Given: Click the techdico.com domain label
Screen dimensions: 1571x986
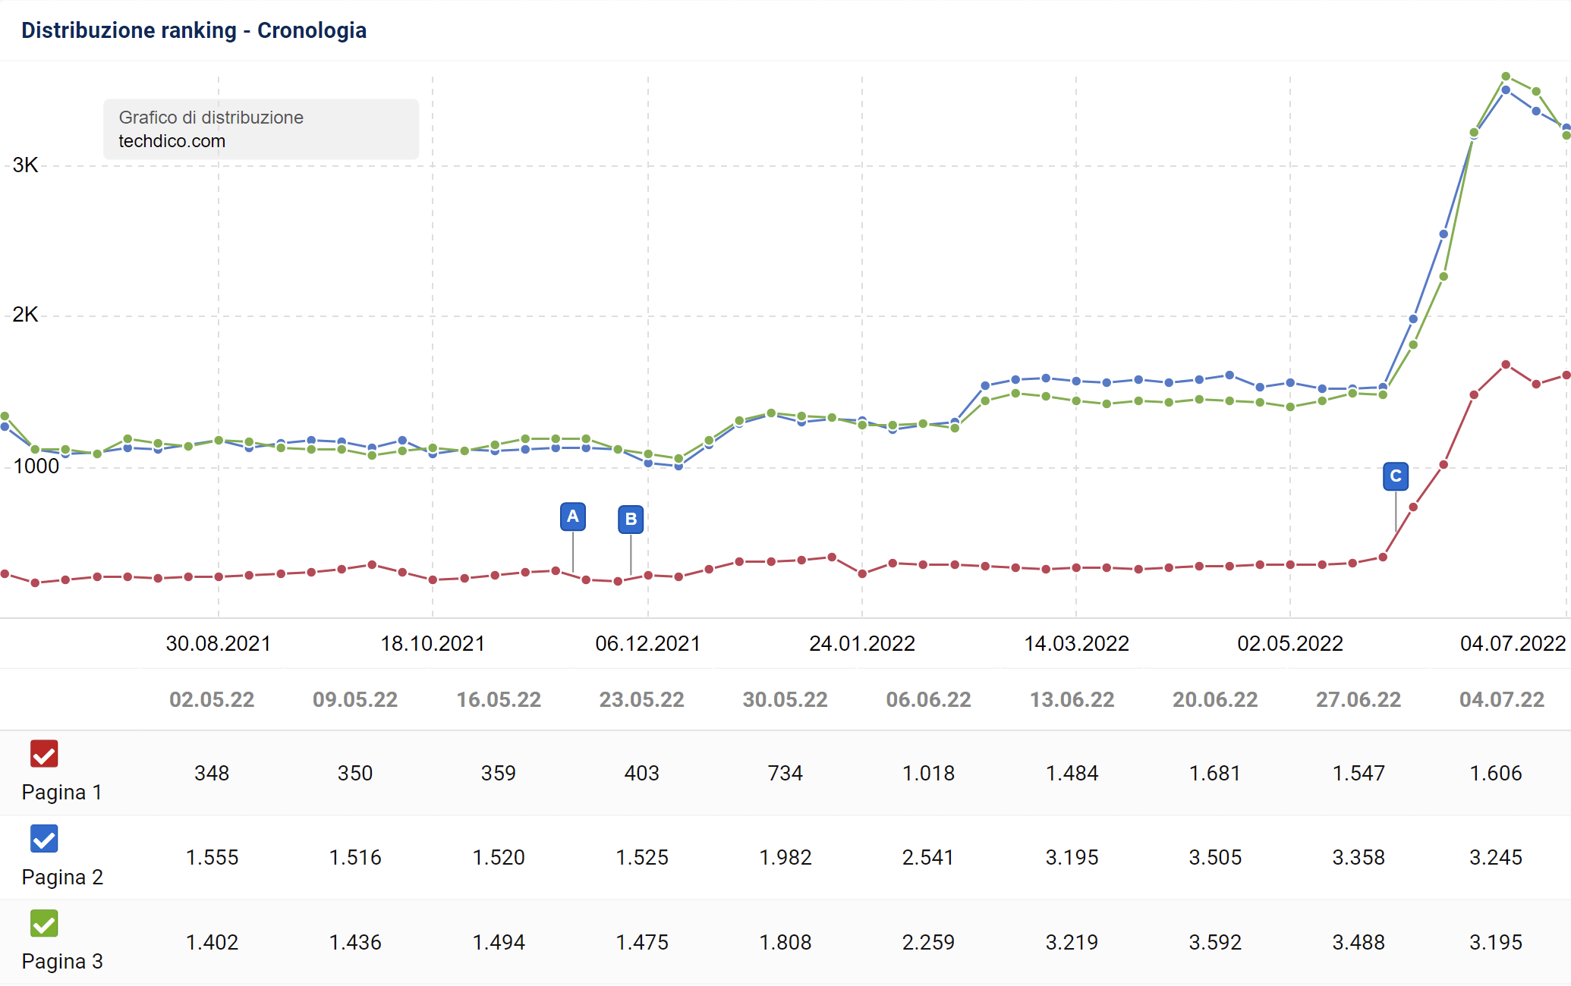Looking at the screenshot, I should click(x=172, y=141).
